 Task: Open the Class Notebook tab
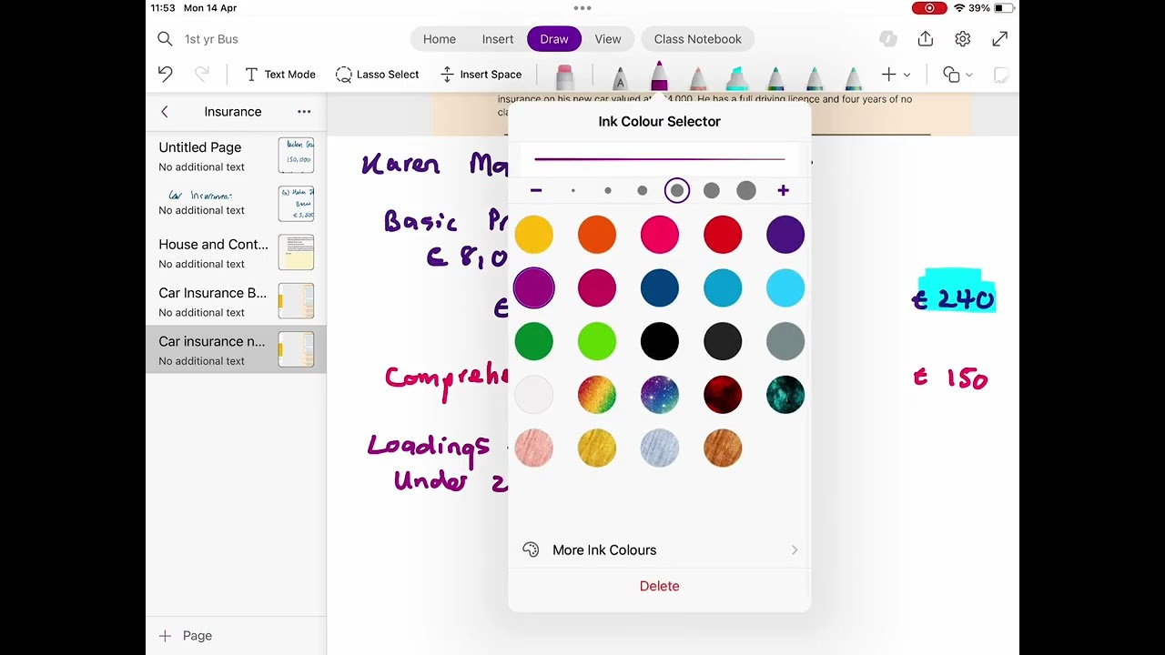(698, 39)
